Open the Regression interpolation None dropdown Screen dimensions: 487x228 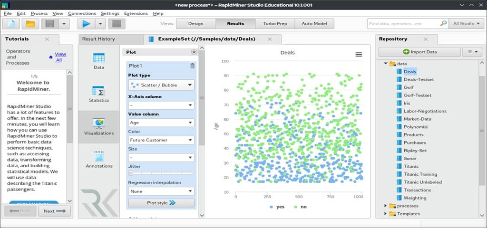(161, 191)
